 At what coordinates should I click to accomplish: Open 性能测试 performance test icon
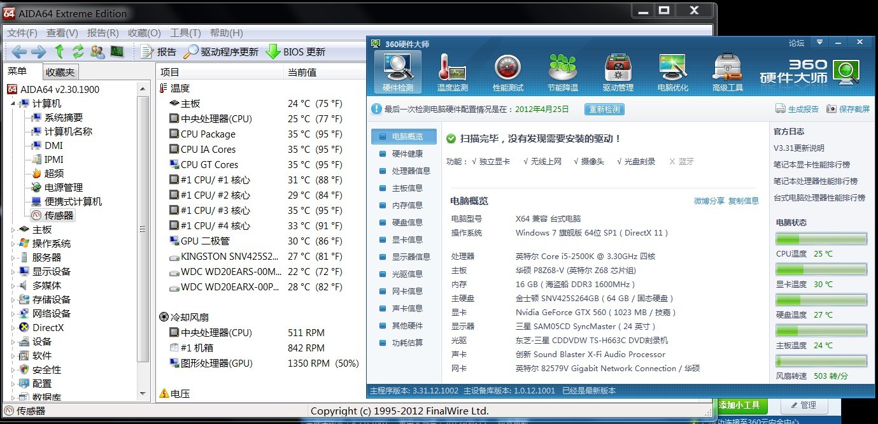pos(508,72)
